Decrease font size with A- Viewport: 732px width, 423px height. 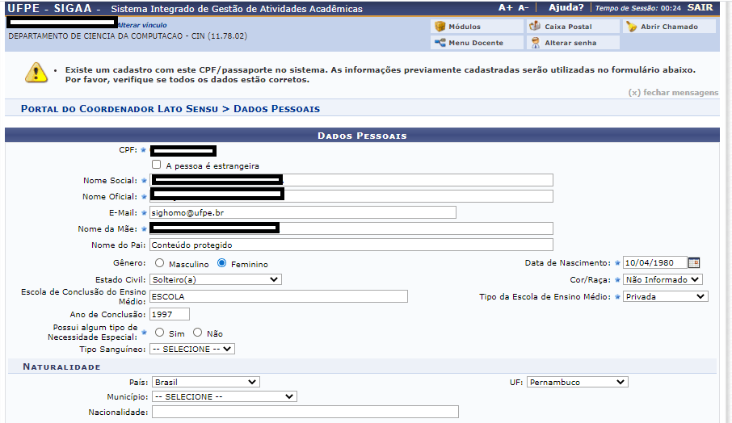[x=524, y=8]
